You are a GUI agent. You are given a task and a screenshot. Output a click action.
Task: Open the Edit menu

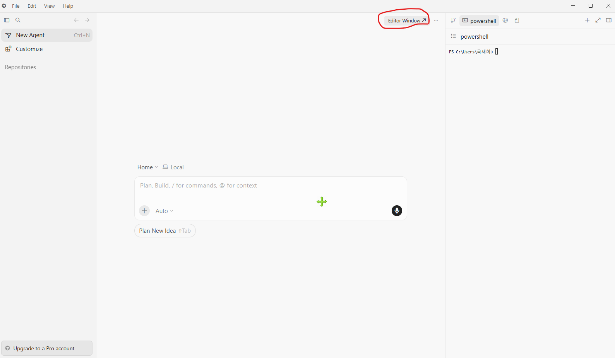[32, 6]
